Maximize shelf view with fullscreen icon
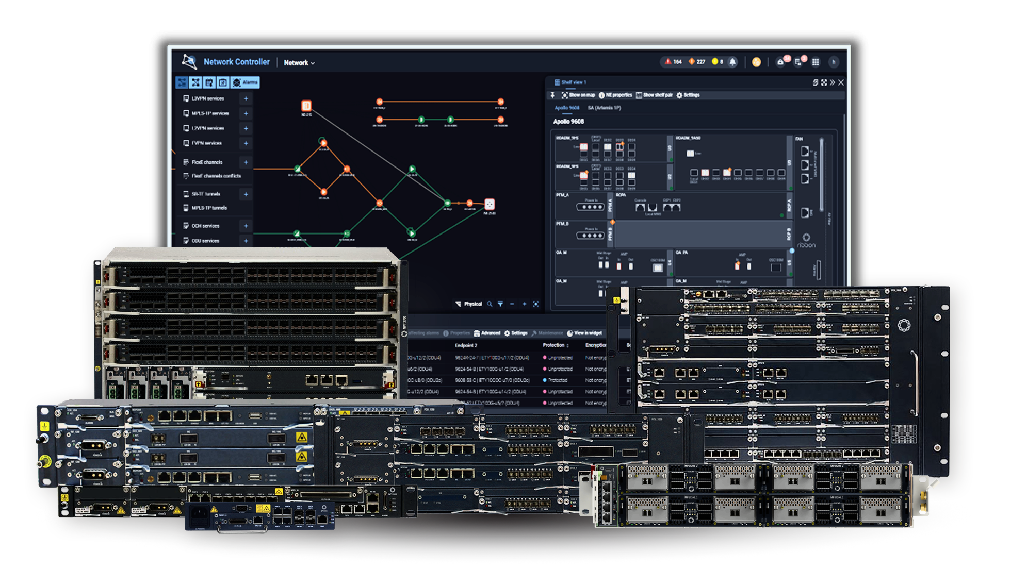The width and height of the screenshot is (1011, 569). 824,82
